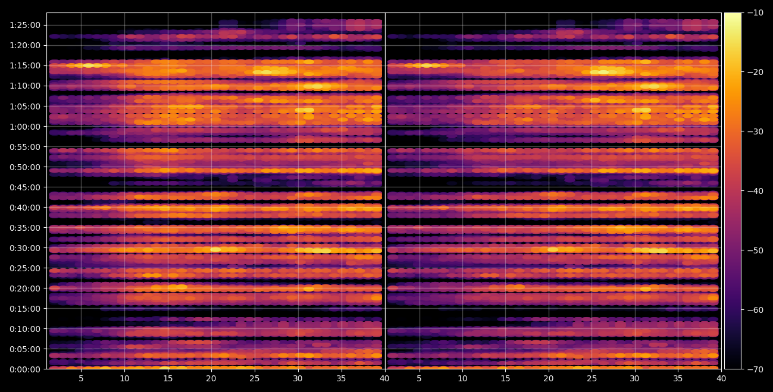Select x-axis tick 10 of right heatmap
This screenshot has width=773, height=392.
pos(462,378)
